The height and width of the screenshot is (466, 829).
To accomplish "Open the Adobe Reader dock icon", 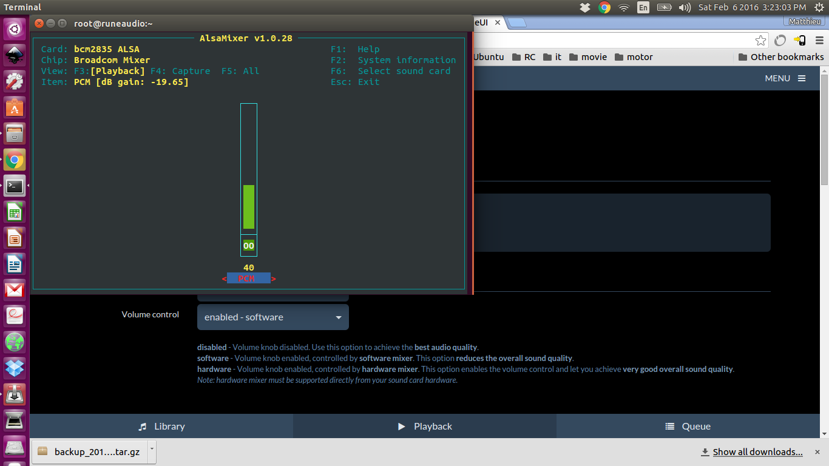I will coord(15,317).
